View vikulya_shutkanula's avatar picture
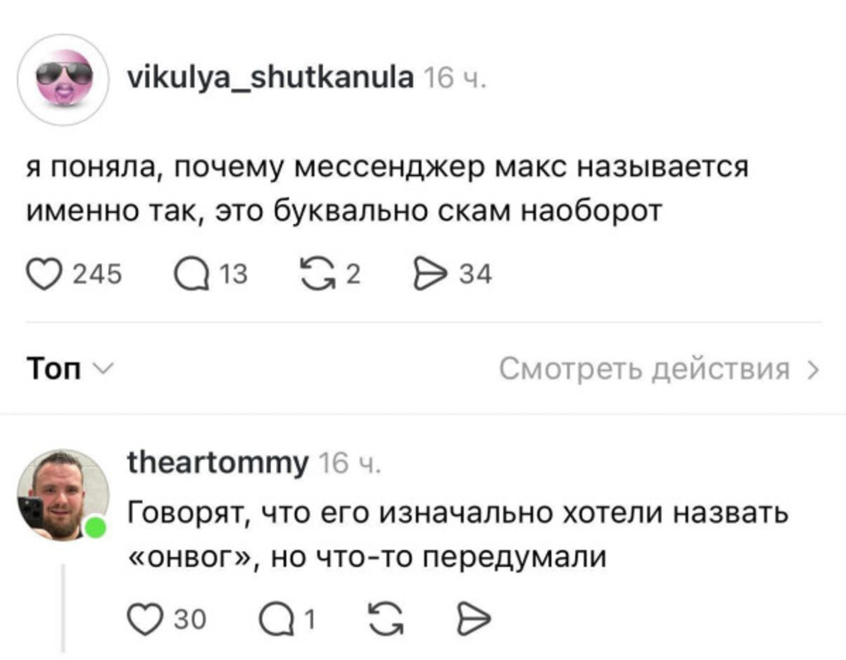This screenshot has width=846, height=660. (64, 79)
